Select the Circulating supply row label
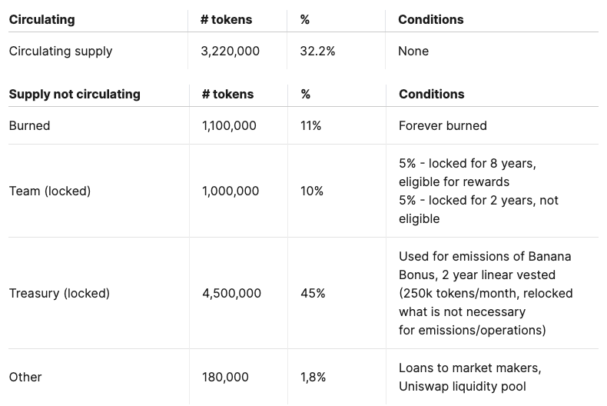 61,52
